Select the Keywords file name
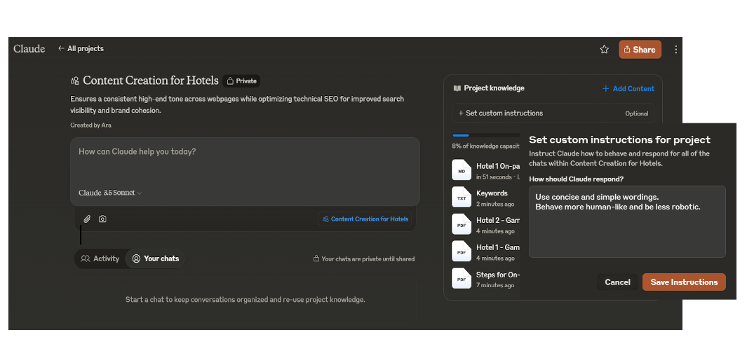 point(492,193)
